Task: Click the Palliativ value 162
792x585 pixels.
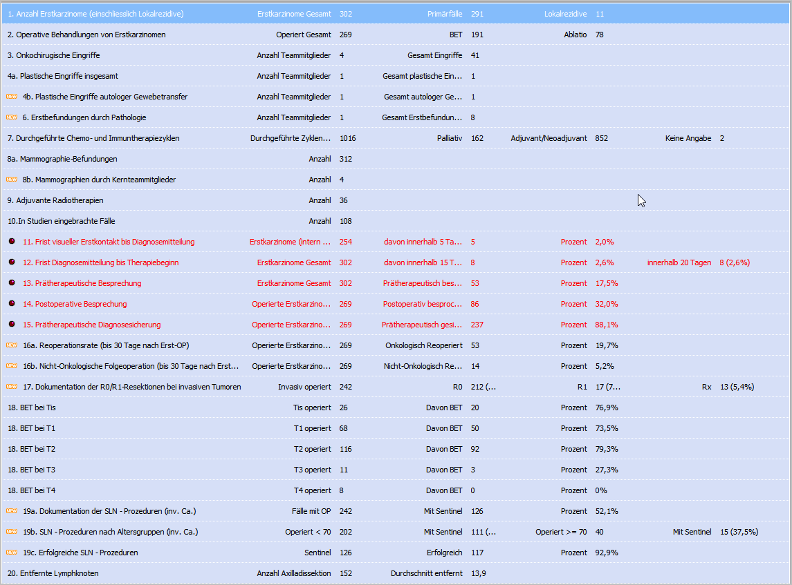Action: (x=477, y=137)
